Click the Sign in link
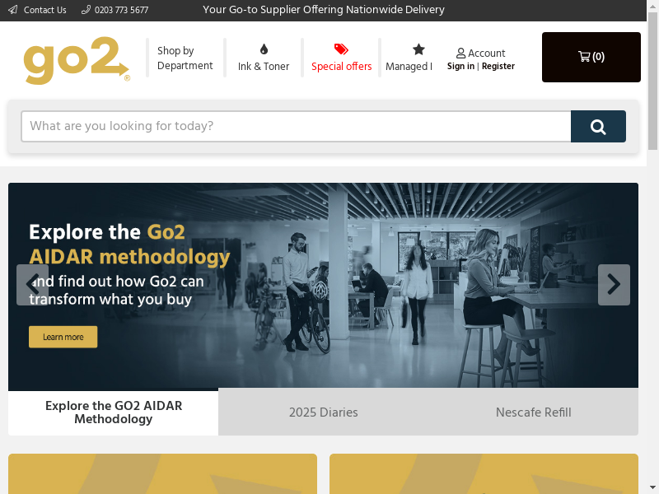Screen dimensions: 659x494 460,66
